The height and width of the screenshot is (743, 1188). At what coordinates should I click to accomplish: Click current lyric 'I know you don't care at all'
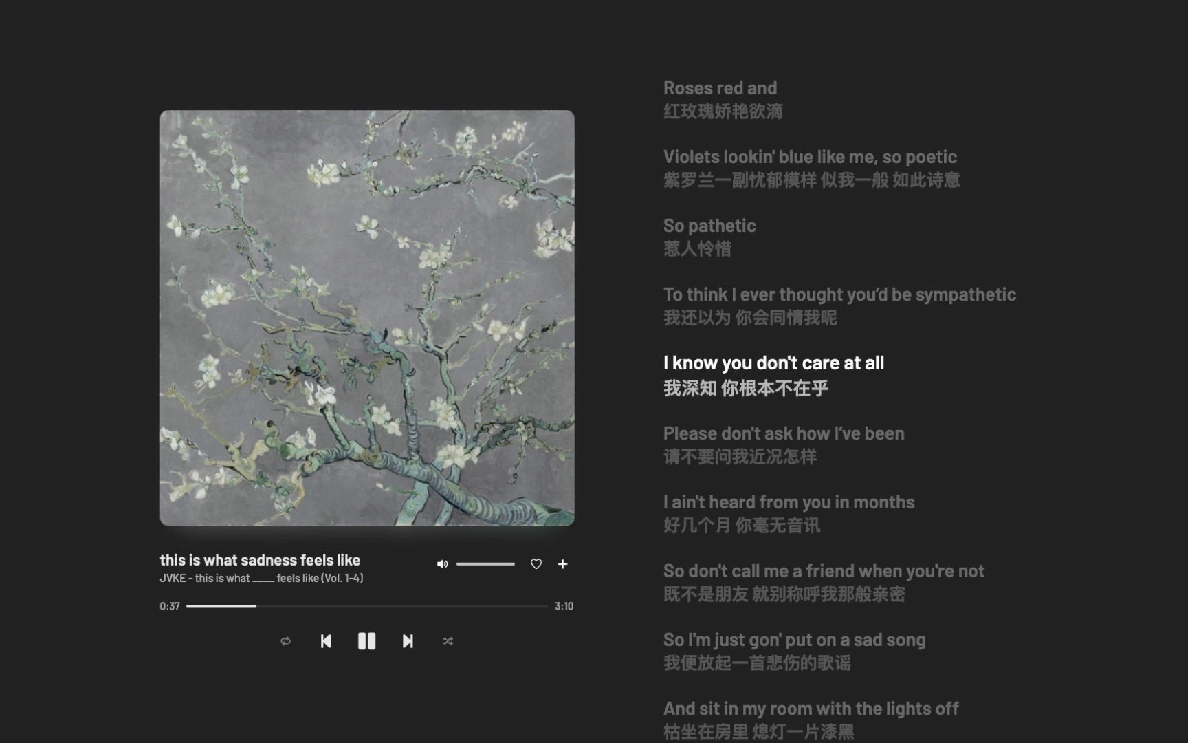click(773, 363)
